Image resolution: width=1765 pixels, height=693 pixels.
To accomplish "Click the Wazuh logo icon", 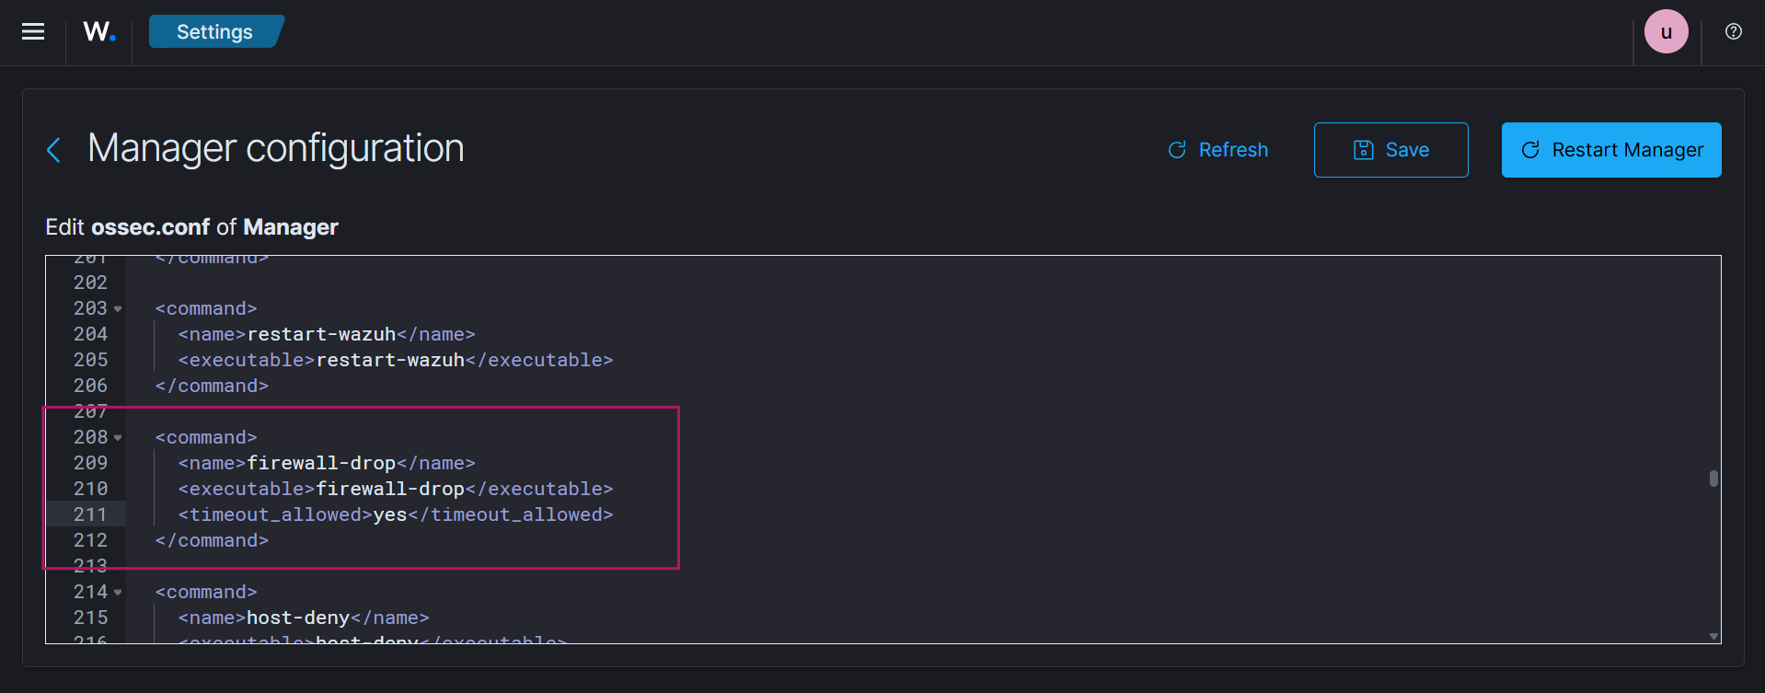I will [x=98, y=32].
